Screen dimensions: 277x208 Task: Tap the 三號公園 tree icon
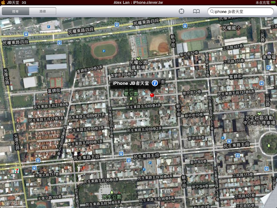pyautogui.click(x=131, y=98)
